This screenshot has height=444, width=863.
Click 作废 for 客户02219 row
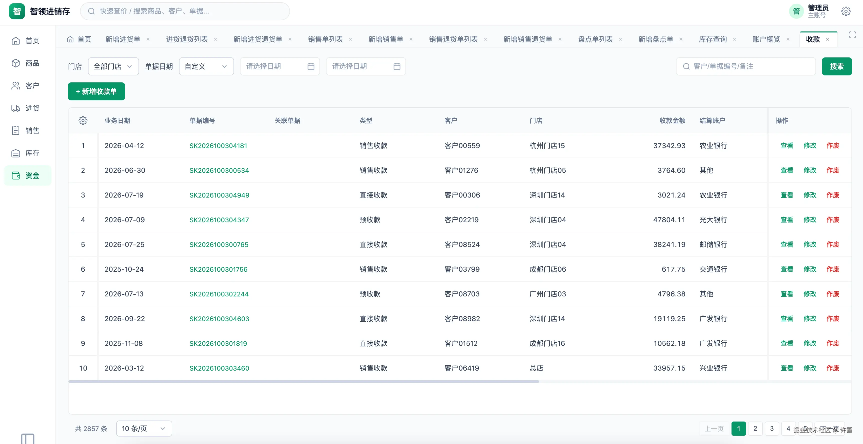point(833,220)
